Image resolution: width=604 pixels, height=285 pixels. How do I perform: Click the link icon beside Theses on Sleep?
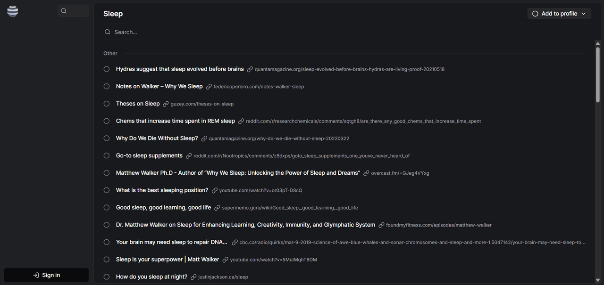(x=166, y=104)
